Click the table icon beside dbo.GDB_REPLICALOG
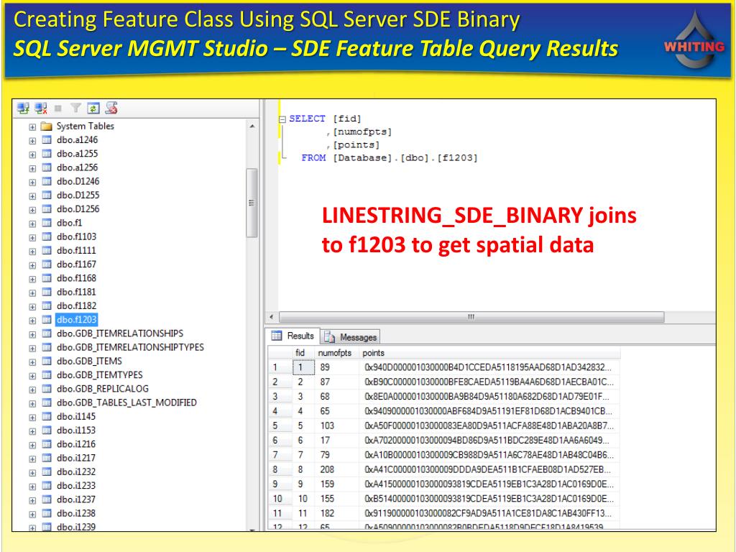Image resolution: width=736 pixels, height=552 pixels. pyautogui.click(x=47, y=389)
